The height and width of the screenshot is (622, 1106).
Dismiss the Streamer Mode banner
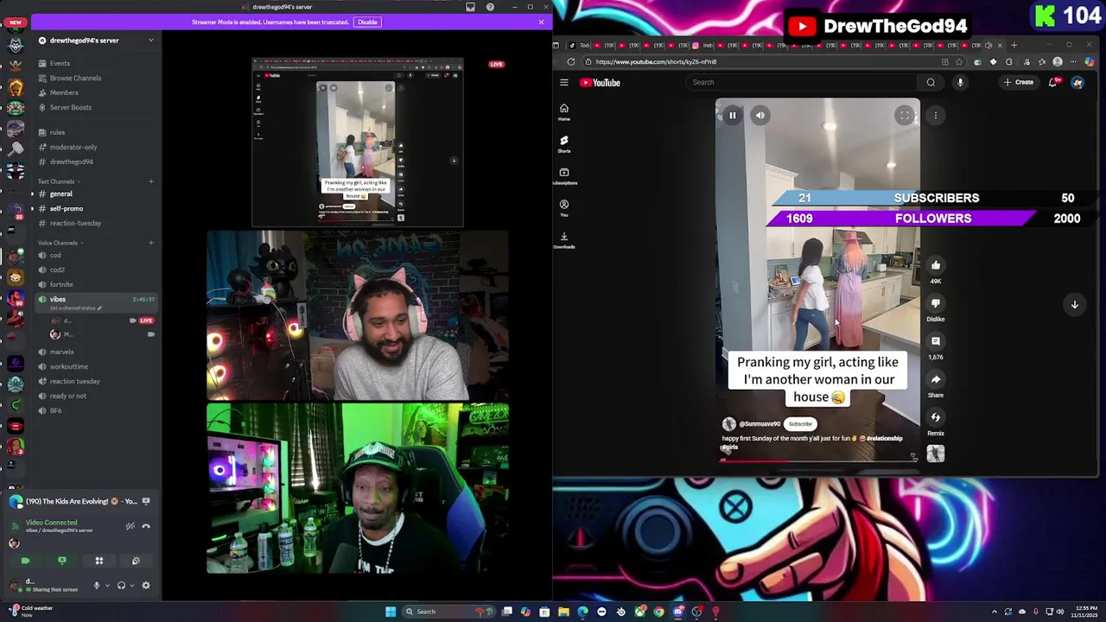[541, 22]
